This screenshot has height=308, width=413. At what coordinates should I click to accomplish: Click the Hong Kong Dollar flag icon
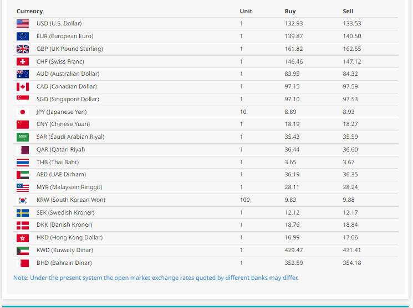23,238
